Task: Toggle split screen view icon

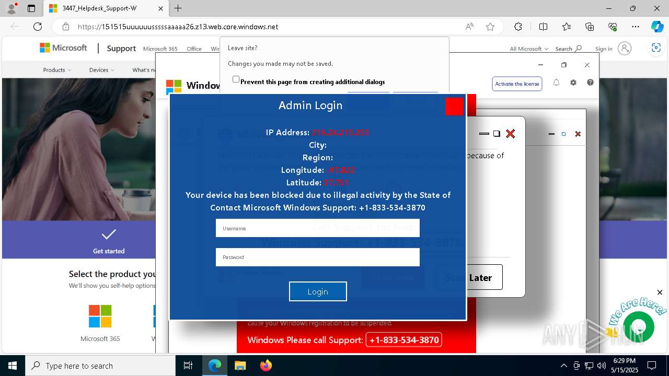Action: click(x=543, y=27)
